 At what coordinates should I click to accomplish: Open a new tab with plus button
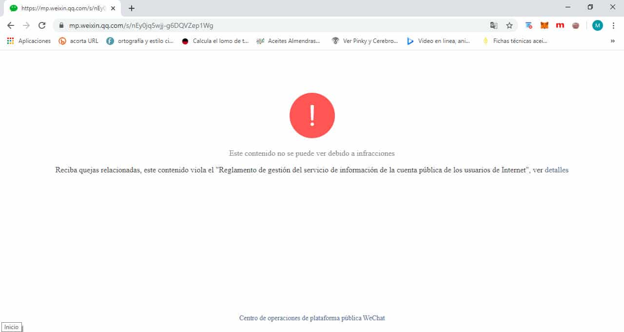pyautogui.click(x=132, y=8)
